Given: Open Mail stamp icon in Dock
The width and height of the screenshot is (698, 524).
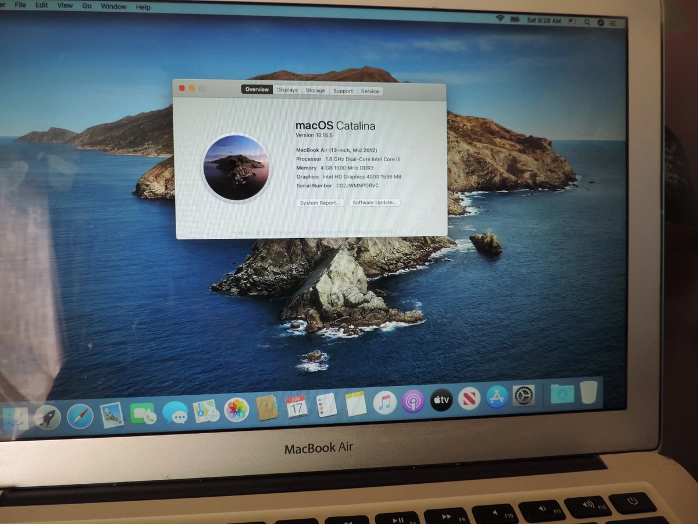Looking at the screenshot, I should pos(112,415).
